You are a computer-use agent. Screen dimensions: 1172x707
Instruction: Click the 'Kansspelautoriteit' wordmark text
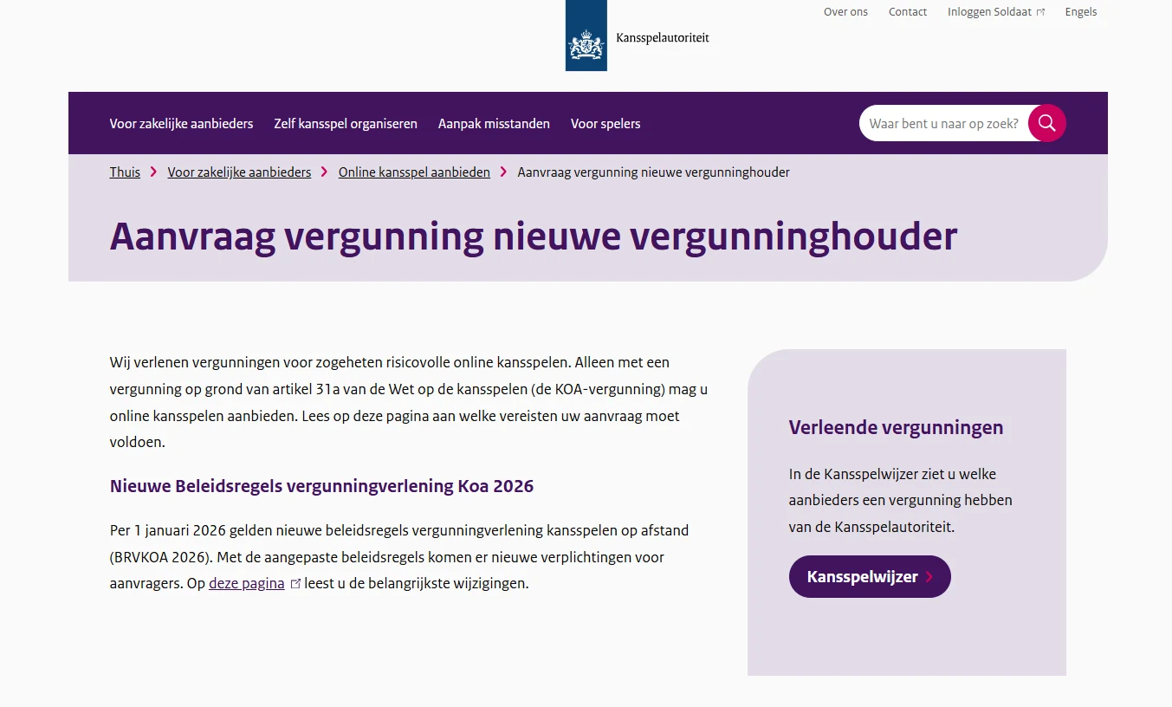pos(663,37)
